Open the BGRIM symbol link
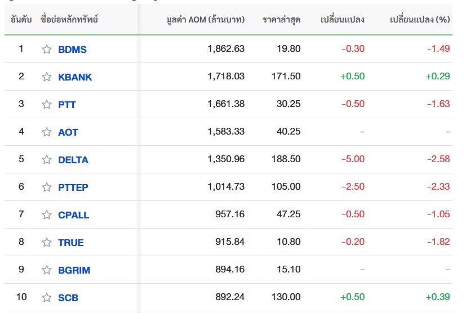The width and height of the screenshot is (466, 313). click(74, 270)
